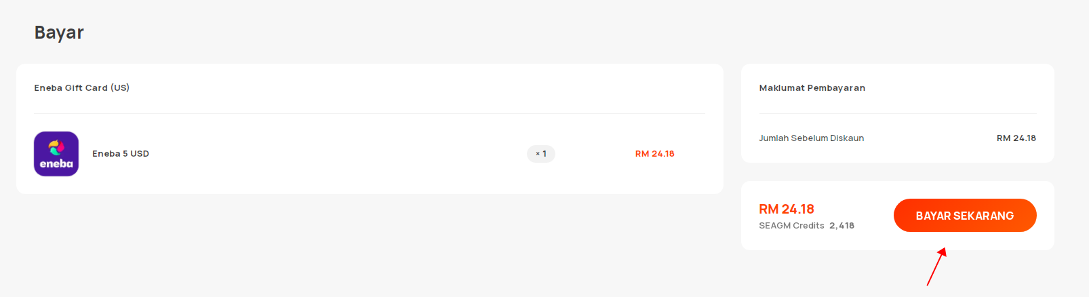Select the 2,418 credits value

point(841,226)
